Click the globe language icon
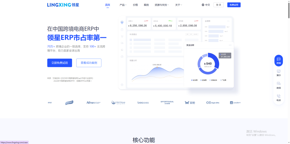 (203, 5)
